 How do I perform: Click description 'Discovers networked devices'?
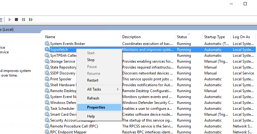point(147,73)
